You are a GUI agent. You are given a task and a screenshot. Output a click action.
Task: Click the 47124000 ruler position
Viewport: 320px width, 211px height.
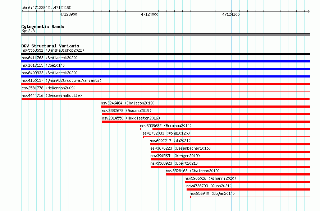coord(150,14)
